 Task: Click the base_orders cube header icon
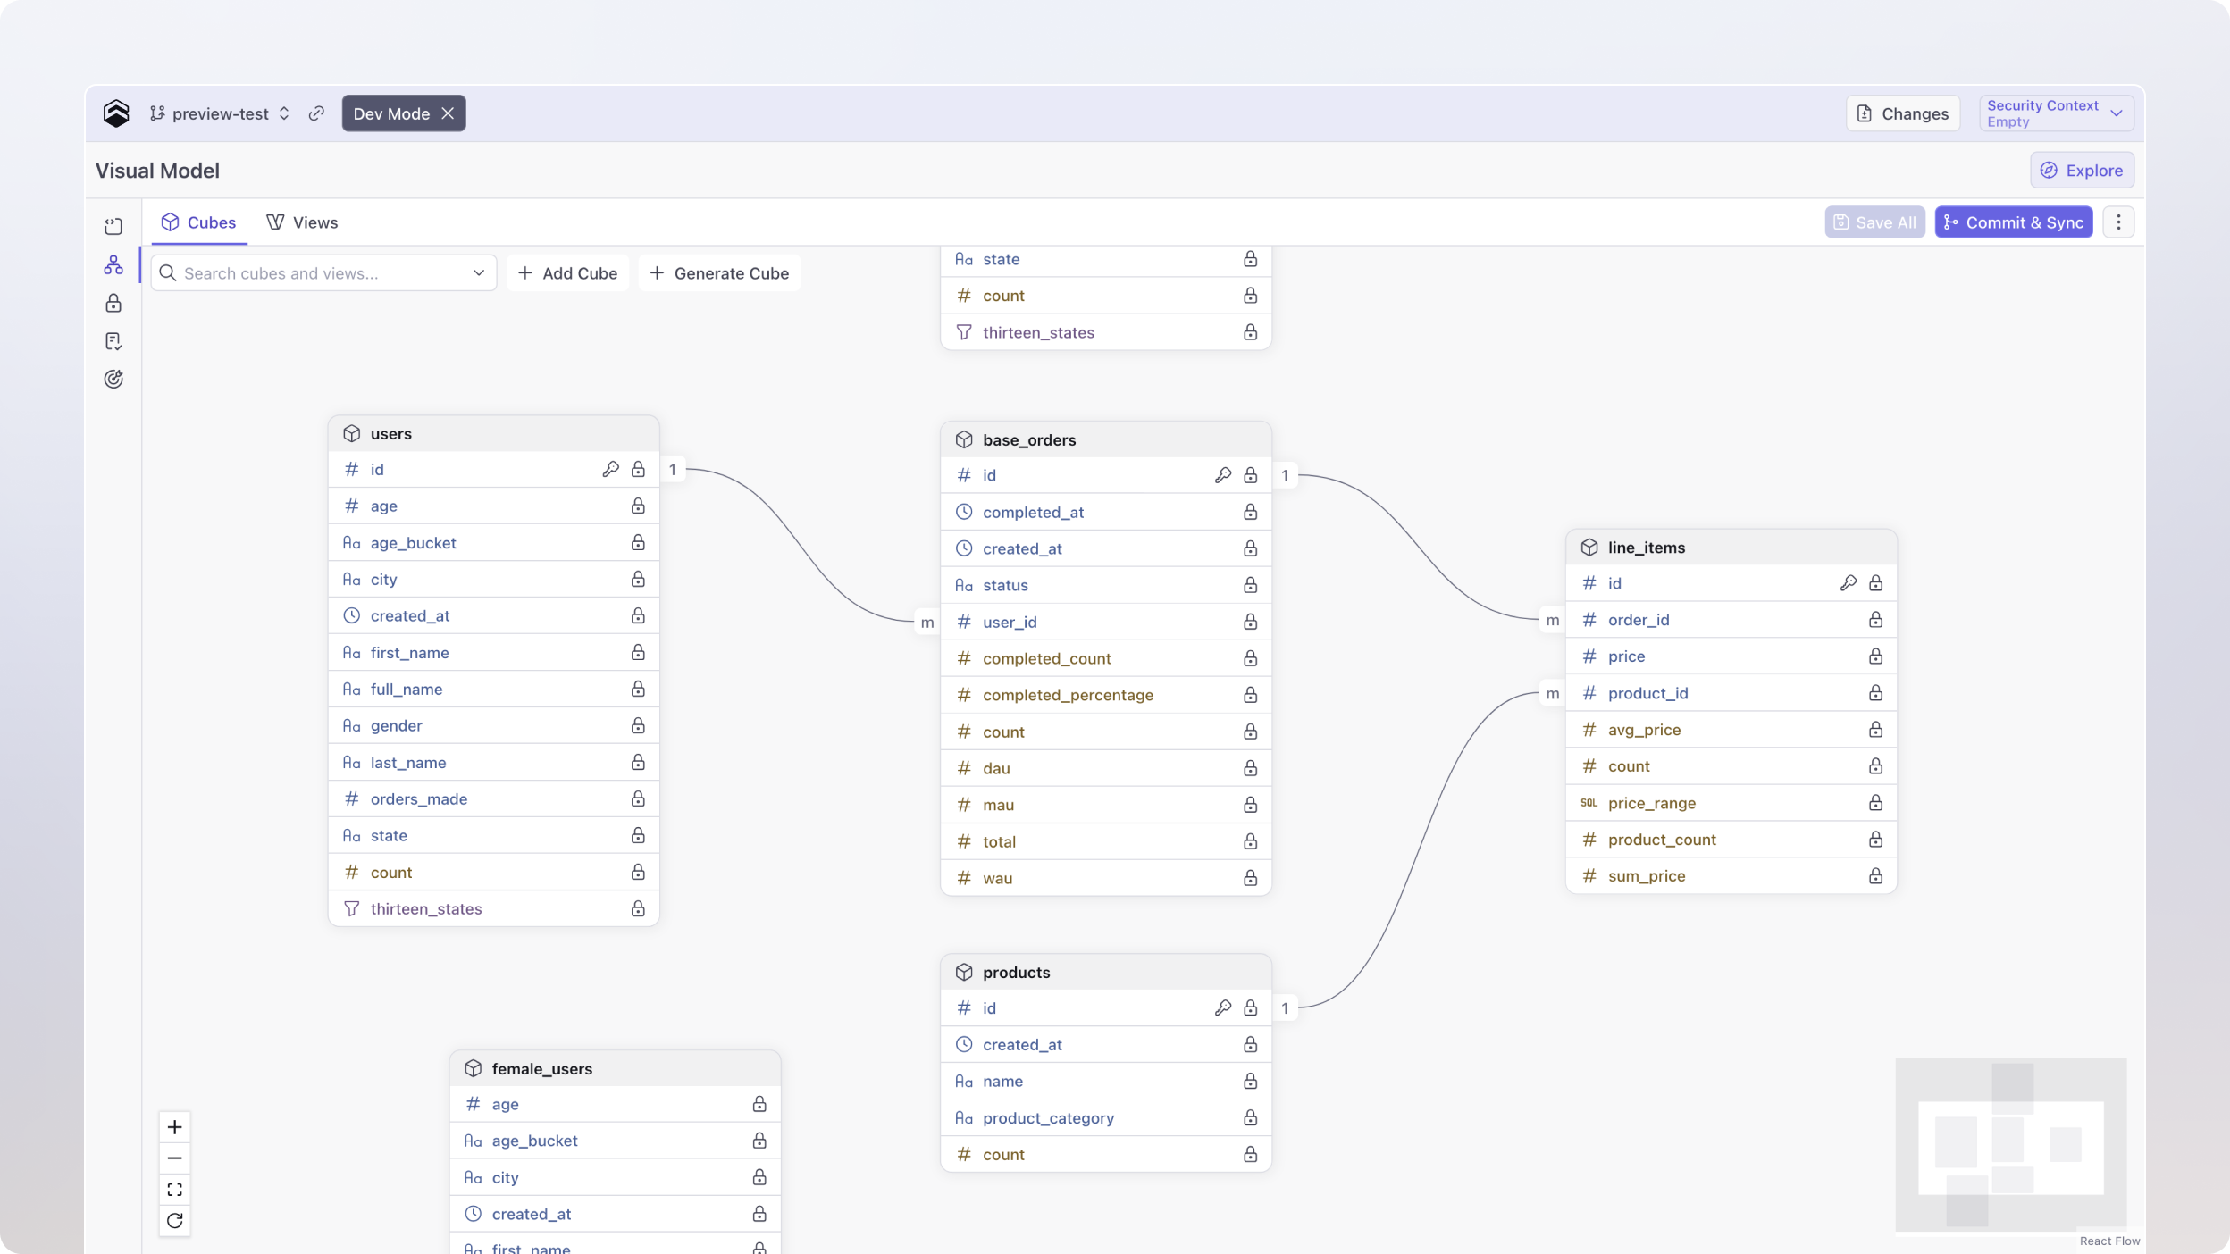(x=964, y=440)
